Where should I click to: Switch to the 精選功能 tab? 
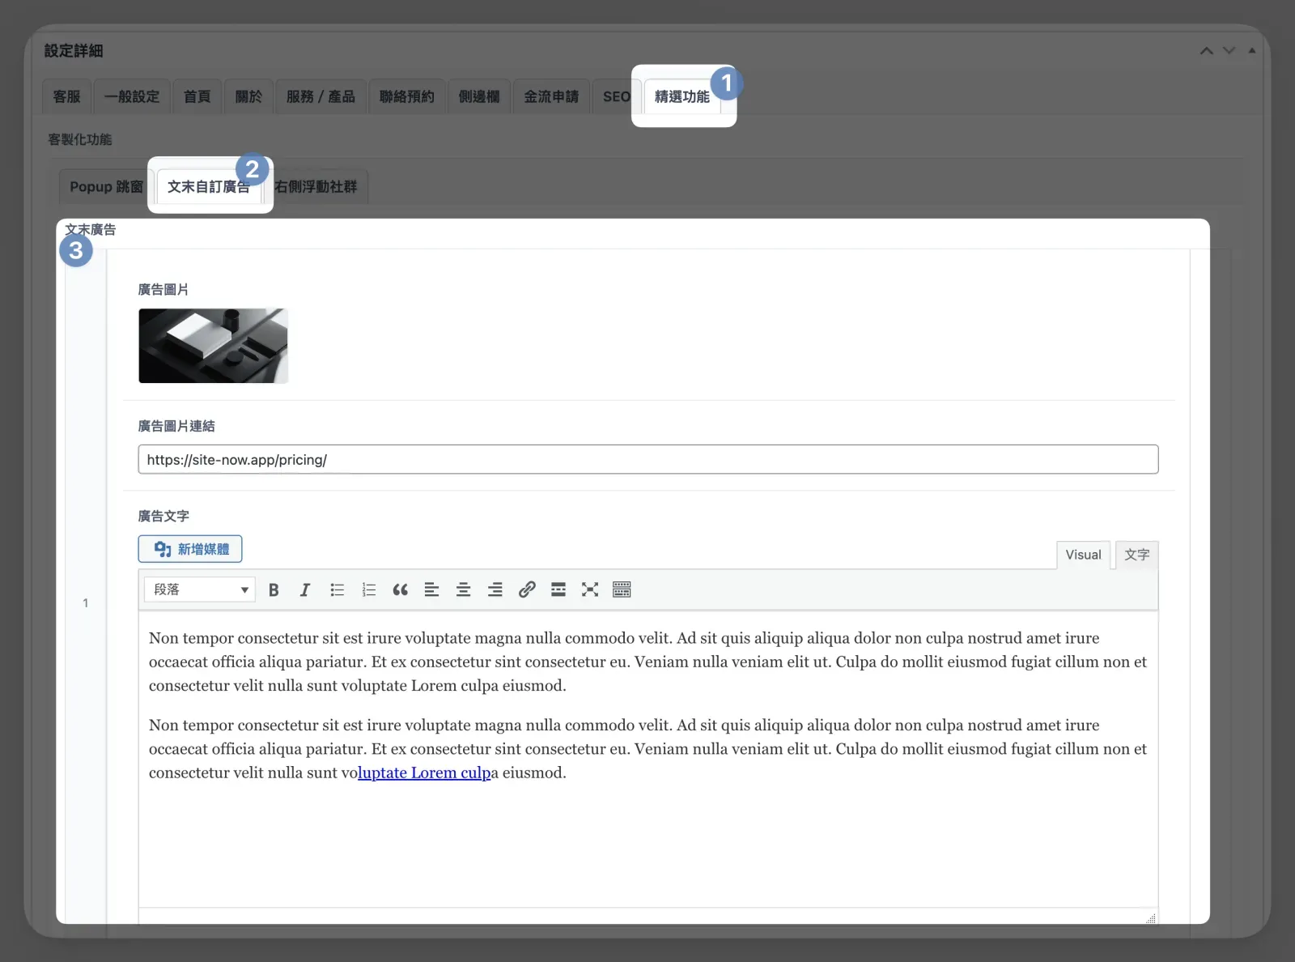click(x=681, y=96)
